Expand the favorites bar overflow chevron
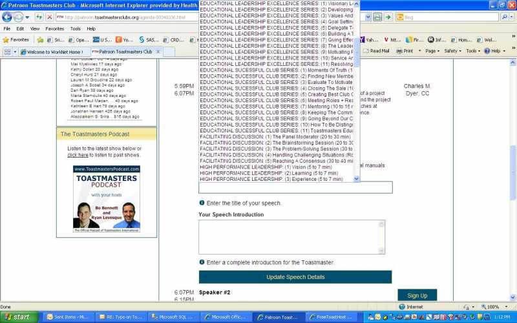 (513, 37)
